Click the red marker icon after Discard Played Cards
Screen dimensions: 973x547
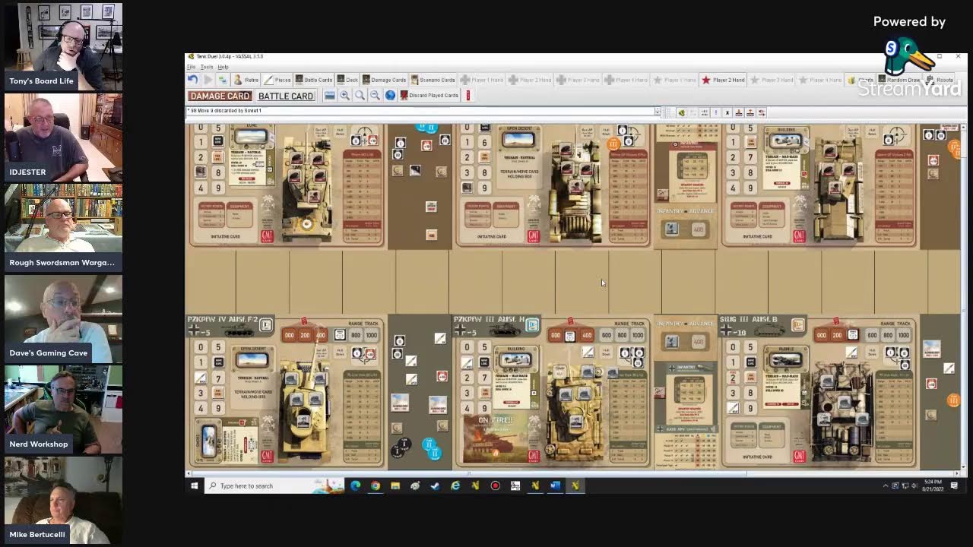468,96
